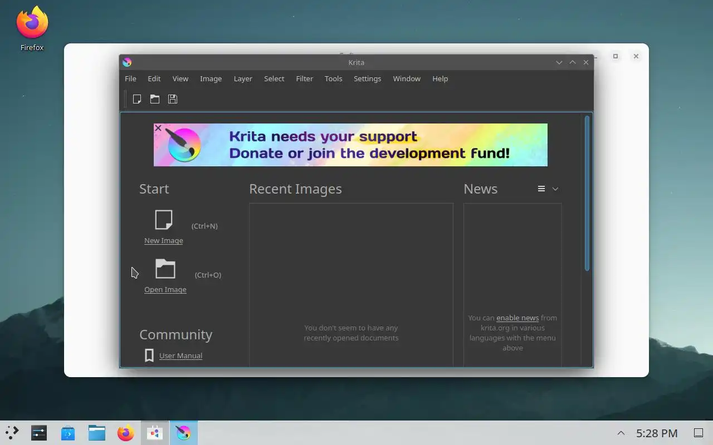Click the Krita donation support banner
Viewport: 713px width, 445px height.
click(351, 145)
